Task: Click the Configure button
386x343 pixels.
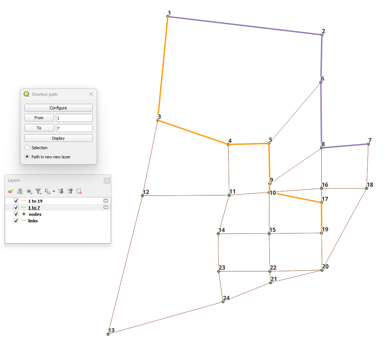Action: [59, 108]
